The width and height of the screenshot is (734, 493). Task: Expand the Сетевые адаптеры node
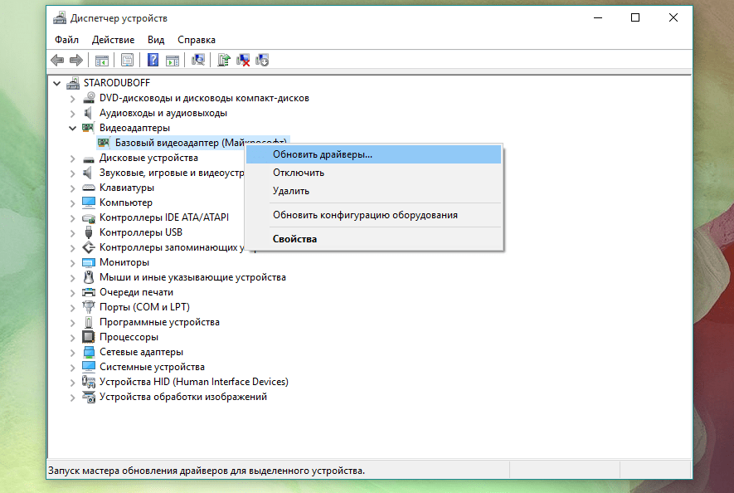coord(73,352)
